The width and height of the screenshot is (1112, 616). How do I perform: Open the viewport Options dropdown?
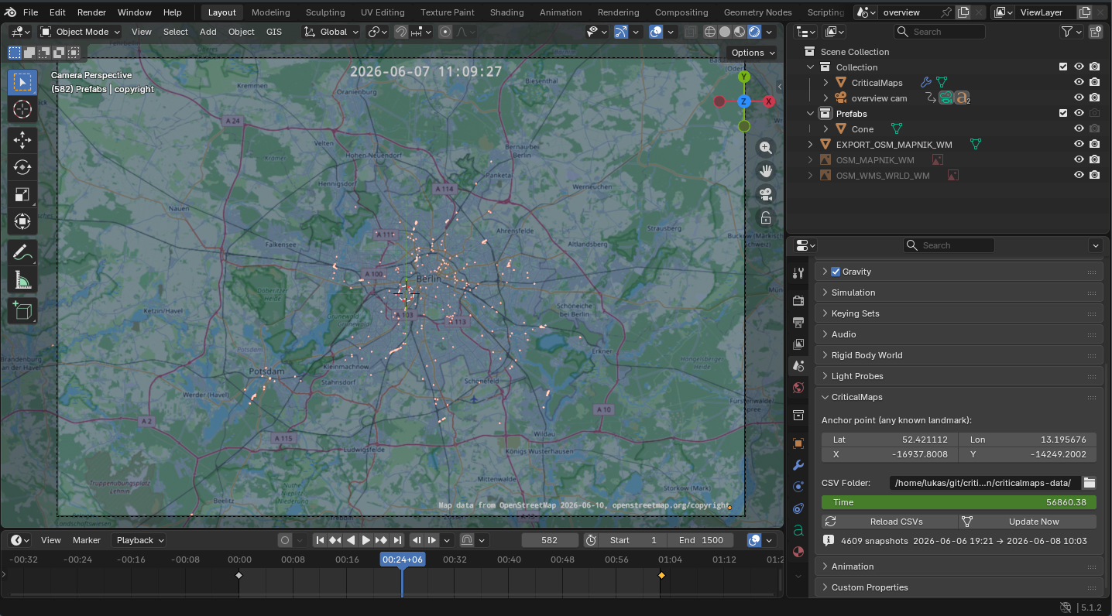tap(753, 53)
